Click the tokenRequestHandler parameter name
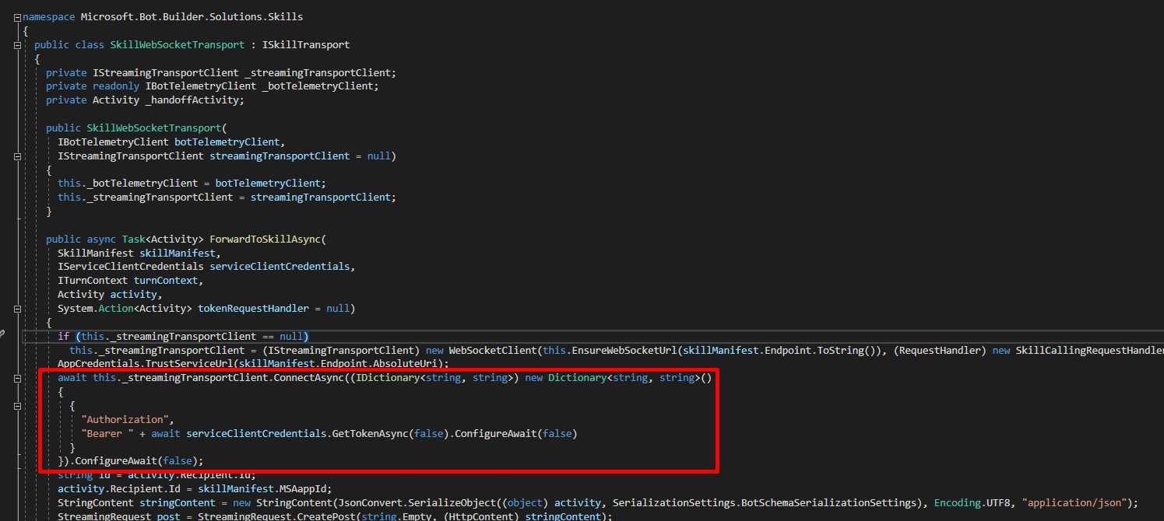The height and width of the screenshot is (521, 1164). click(x=253, y=309)
